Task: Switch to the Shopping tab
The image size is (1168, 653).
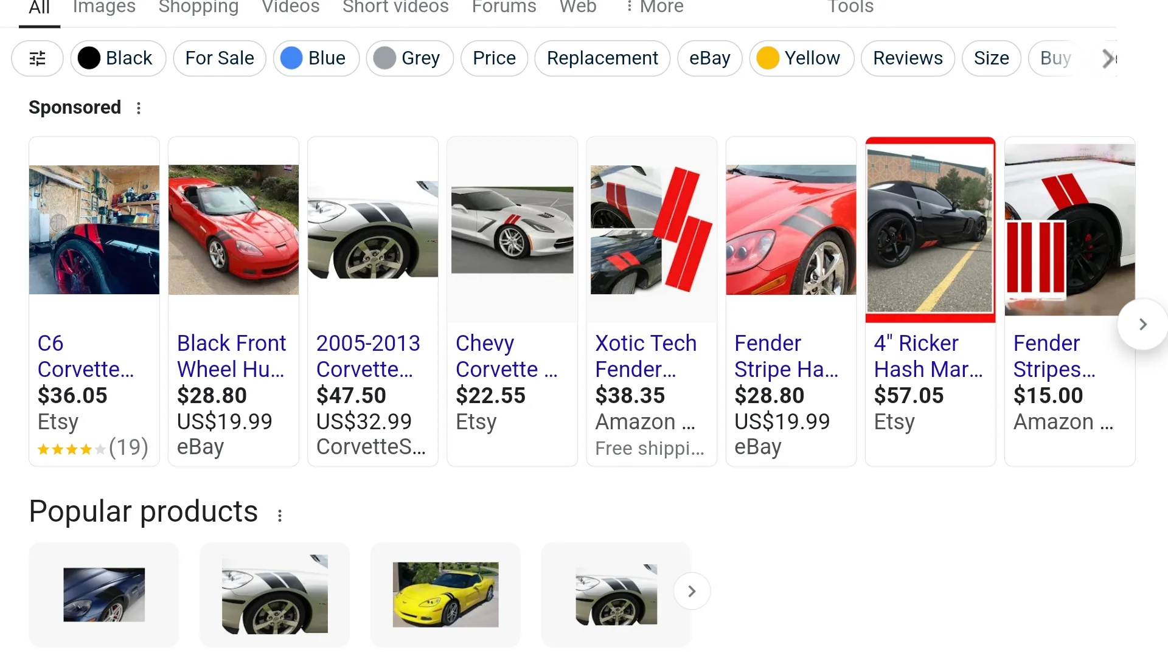Action: click(x=198, y=7)
